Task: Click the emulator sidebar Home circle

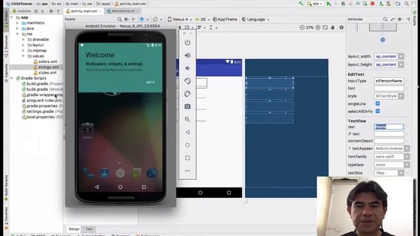Action: 188,145
